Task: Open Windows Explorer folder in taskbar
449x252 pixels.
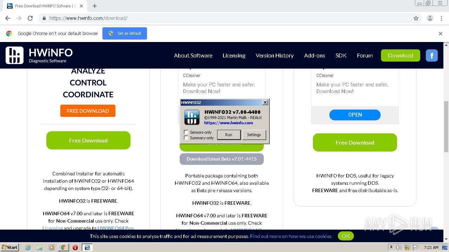Action: 40,247
